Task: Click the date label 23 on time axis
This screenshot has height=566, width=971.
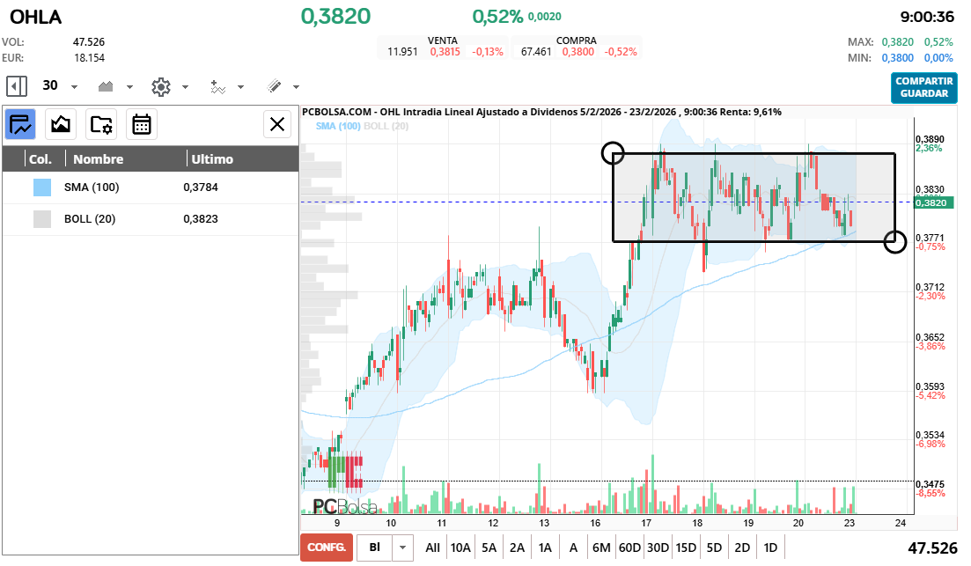Action: click(849, 523)
